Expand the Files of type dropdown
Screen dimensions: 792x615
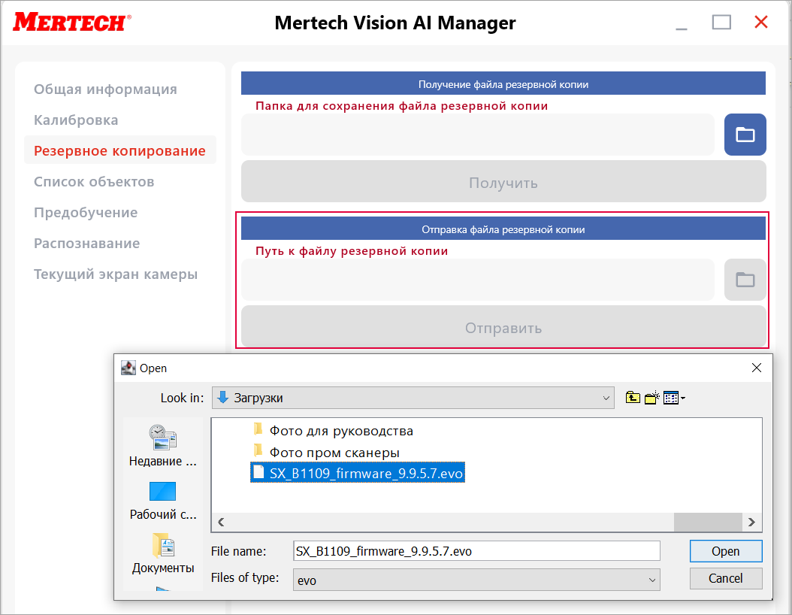click(x=652, y=580)
